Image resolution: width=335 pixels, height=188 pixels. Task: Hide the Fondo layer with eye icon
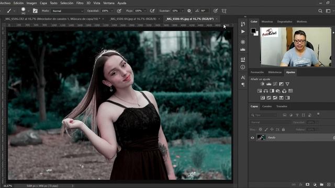(252, 138)
